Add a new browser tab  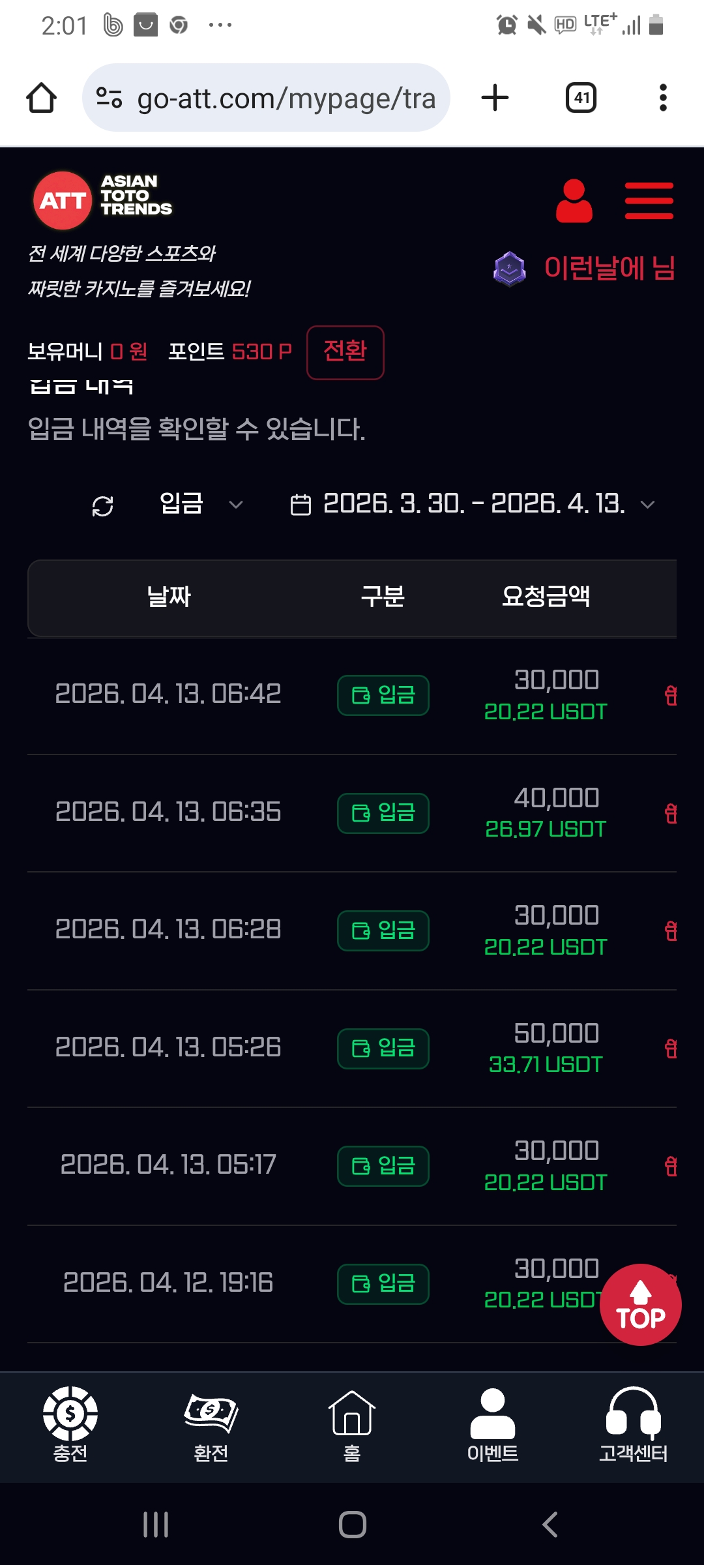[495, 98]
